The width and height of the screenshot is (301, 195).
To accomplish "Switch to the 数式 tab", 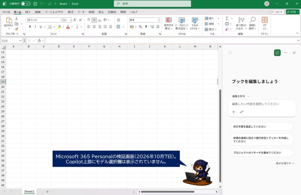I will tap(71, 12).
